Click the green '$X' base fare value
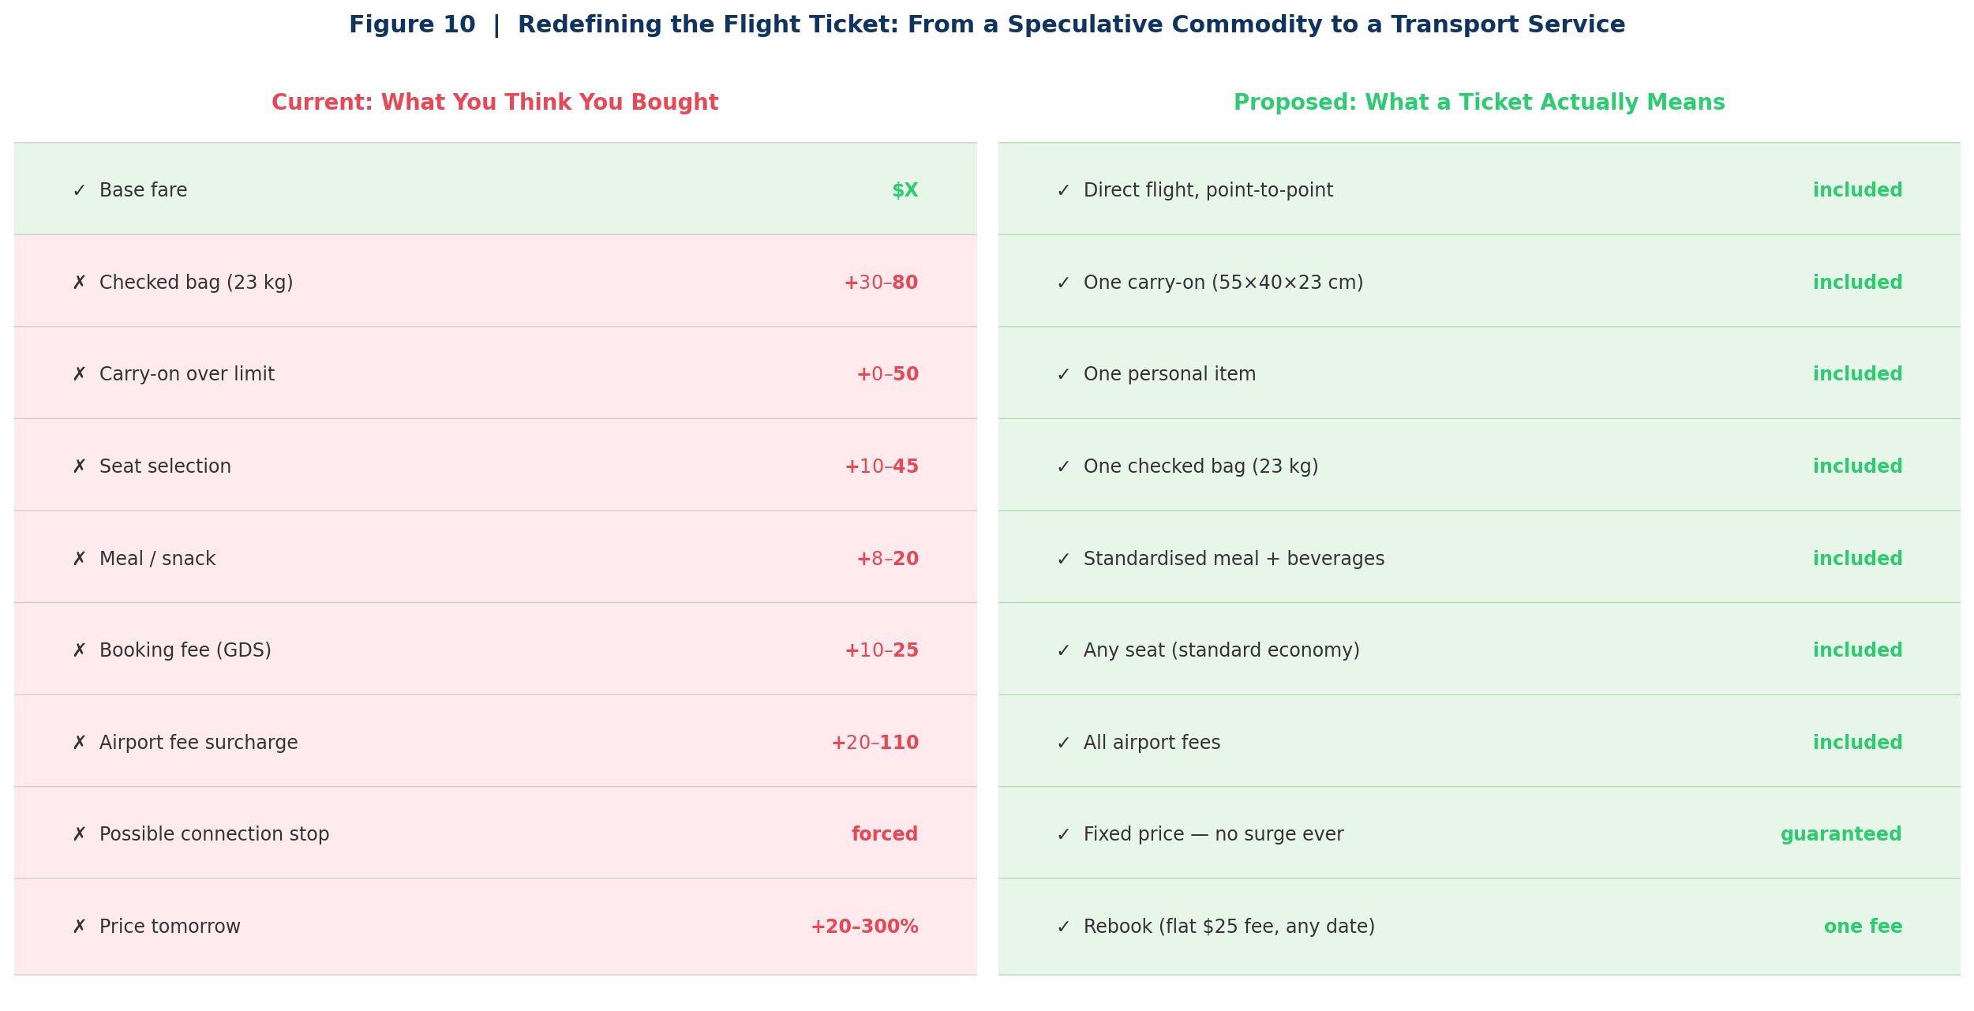Image resolution: width=1974 pixels, height=1011 pixels. tap(905, 191)
